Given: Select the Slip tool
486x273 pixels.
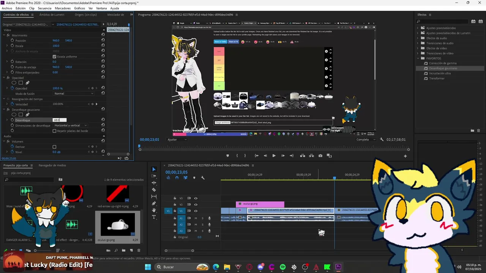Looking at the screenshot, I should pos(154,196).
